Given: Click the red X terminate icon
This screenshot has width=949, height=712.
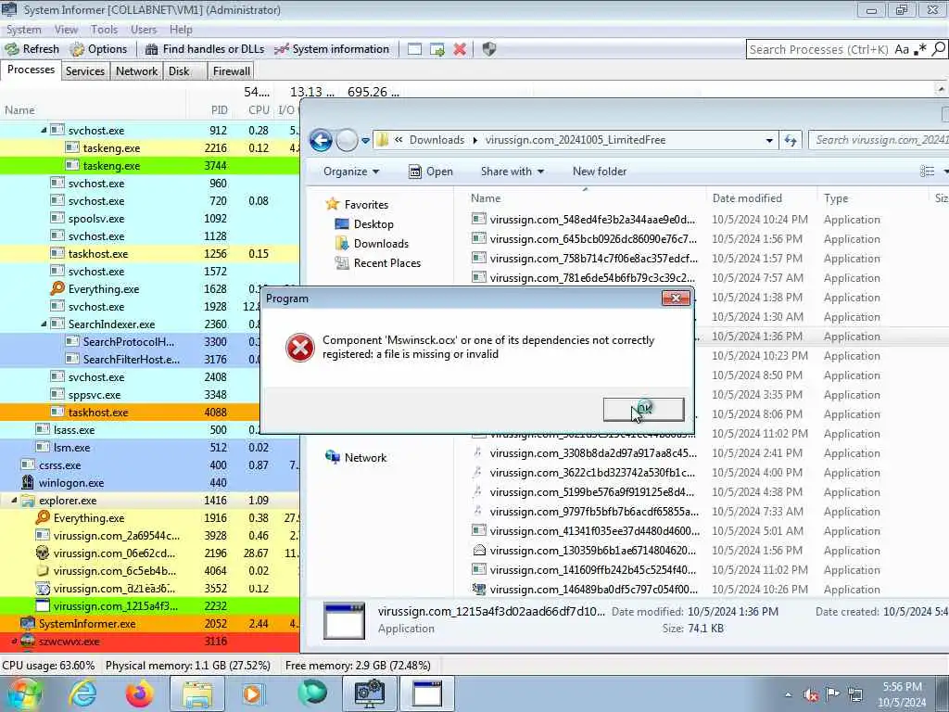Looking at the screenshot, I should point(460,49).
